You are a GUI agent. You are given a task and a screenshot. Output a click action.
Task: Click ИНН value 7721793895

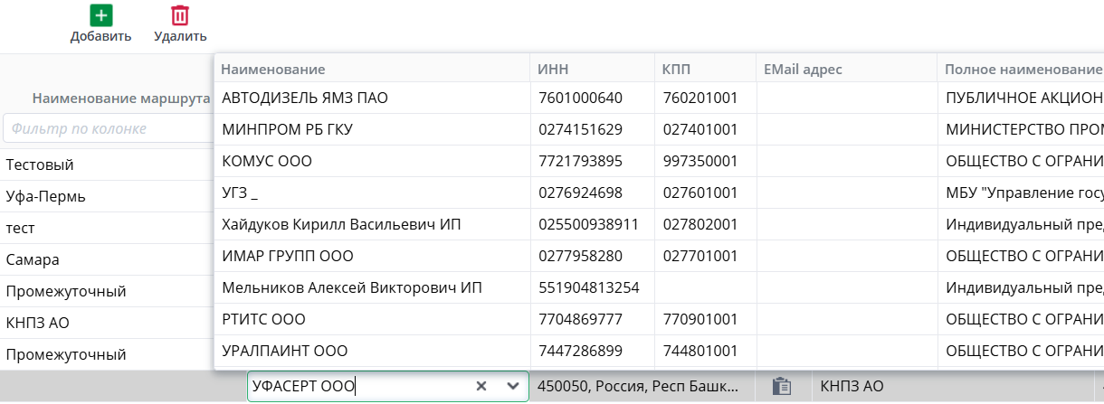pyautogui.click(x=580, y=161)
